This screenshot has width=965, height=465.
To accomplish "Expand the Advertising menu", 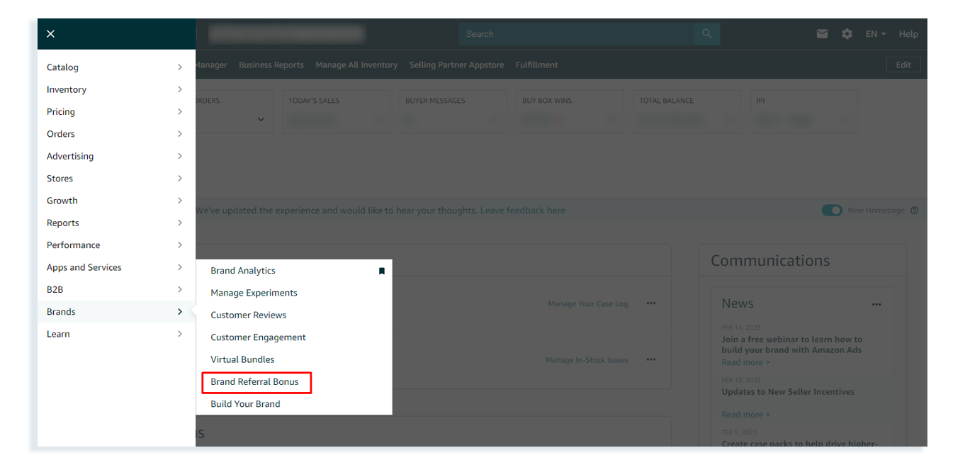I will [116, 156].
